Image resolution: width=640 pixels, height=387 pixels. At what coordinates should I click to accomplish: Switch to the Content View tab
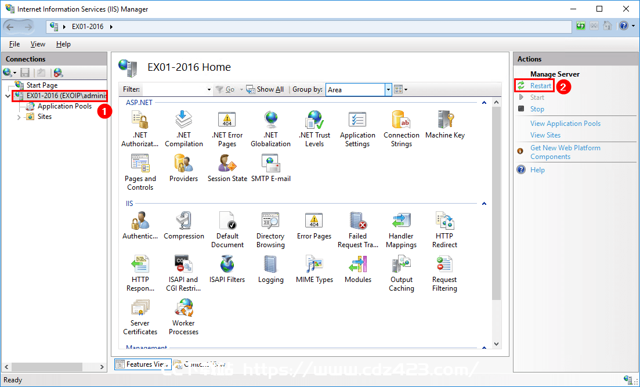pos(200,364)
